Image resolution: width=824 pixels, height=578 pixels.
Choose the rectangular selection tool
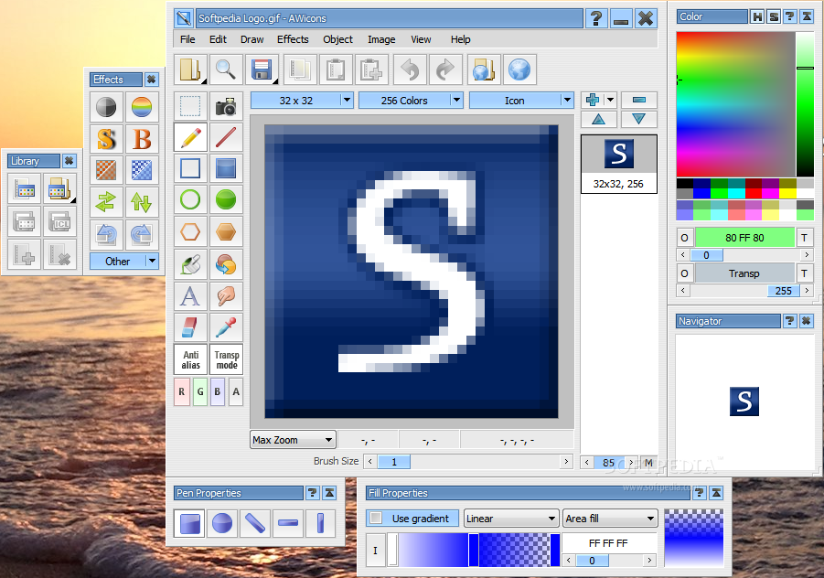coord(190,106)
